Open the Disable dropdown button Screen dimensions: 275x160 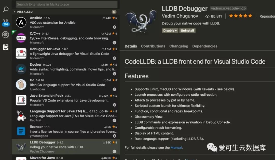click(x=170, y=31)
